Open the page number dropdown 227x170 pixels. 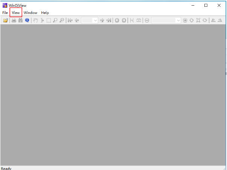95,20
